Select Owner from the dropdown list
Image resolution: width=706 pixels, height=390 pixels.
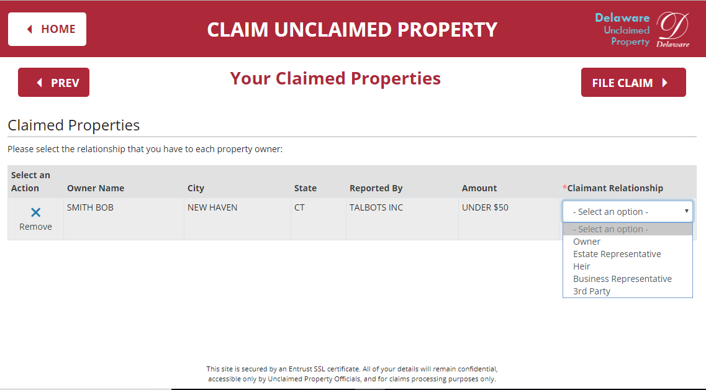[x=587, y=242]
